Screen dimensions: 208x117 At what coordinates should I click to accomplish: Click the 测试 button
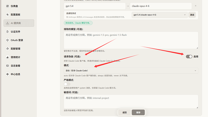(192, 15)
